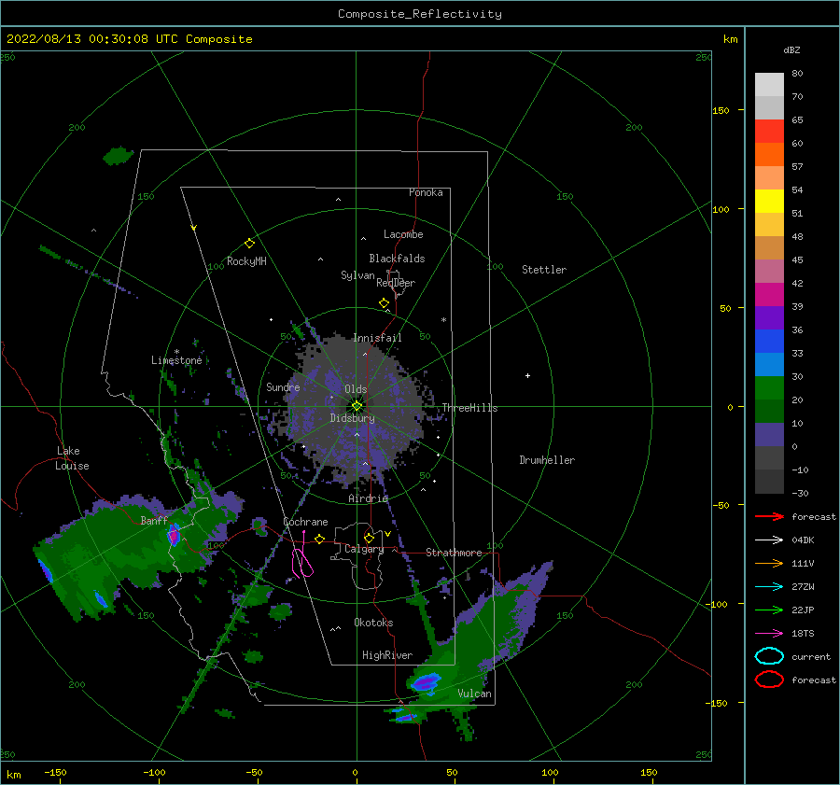
Task: Click the Sundre label
Action: [283, 386]
